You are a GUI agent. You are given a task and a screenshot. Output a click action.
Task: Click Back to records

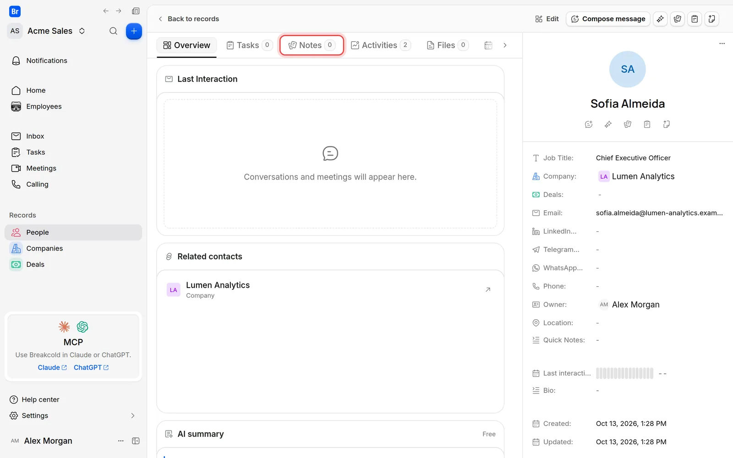point(188,19)
